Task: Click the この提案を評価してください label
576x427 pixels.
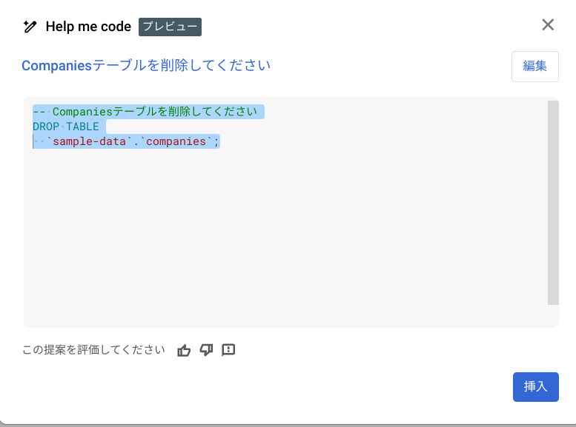Action: (93, 350)
